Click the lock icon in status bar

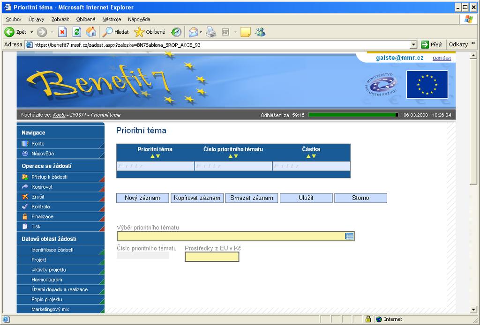point(368,319)
